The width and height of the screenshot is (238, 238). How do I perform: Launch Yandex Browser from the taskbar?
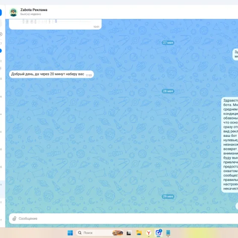[149, 233]
